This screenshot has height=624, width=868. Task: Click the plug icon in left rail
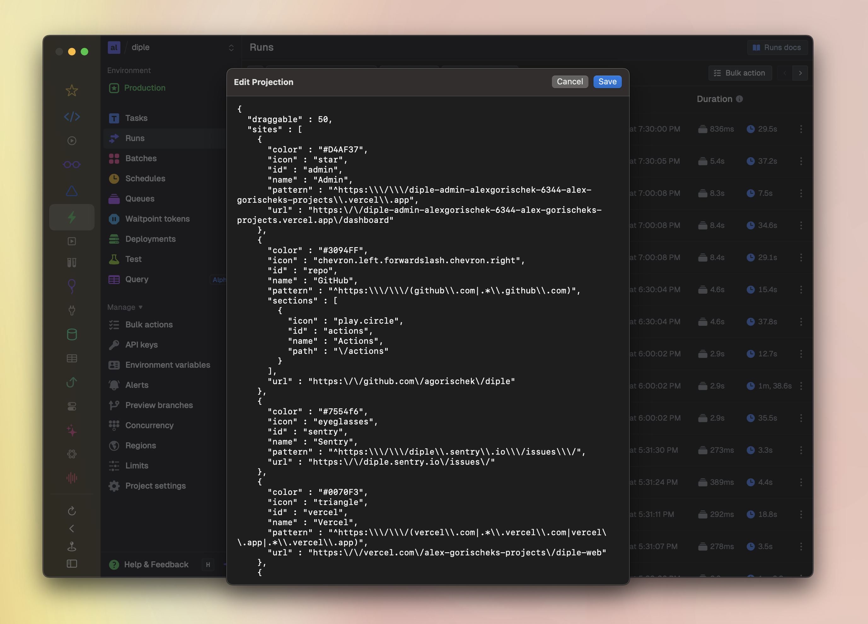[72, 310]
